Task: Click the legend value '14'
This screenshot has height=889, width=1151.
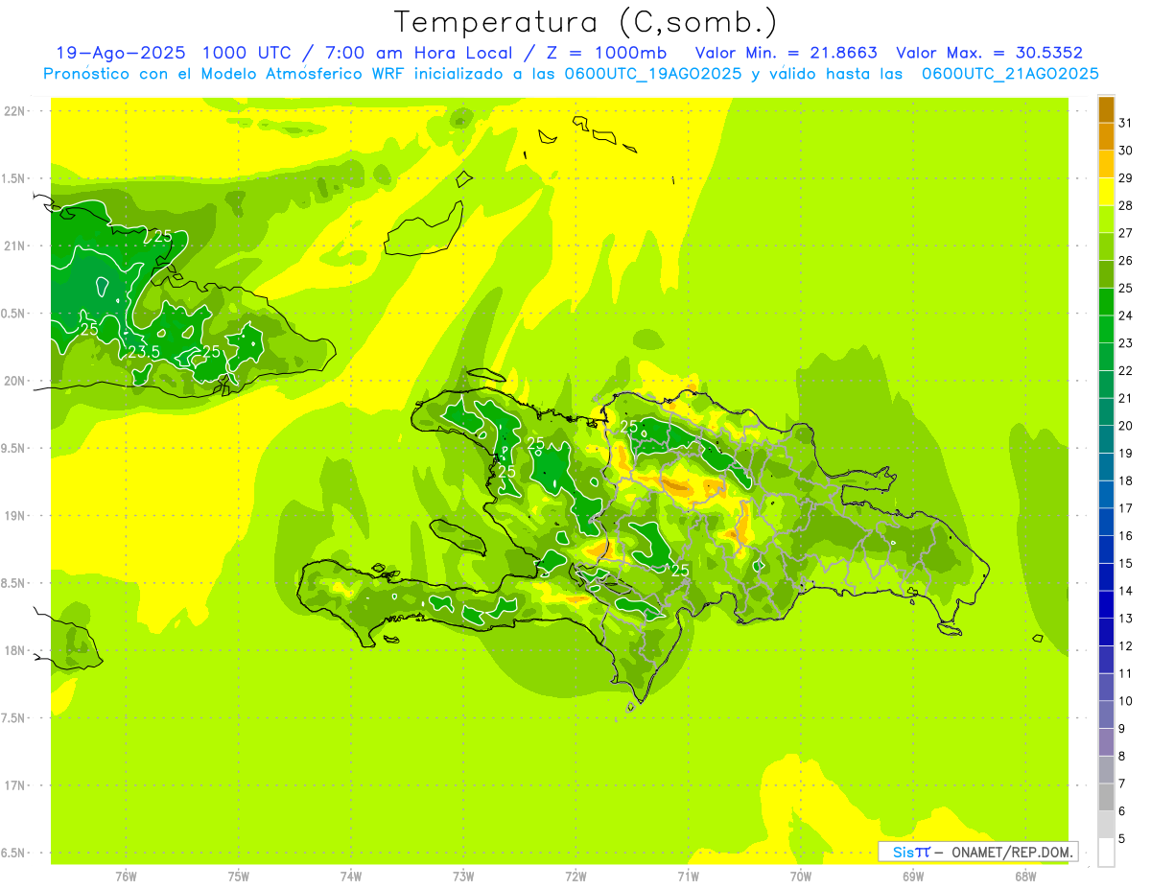Action: pyautogui.click(x=1126, y=591)
